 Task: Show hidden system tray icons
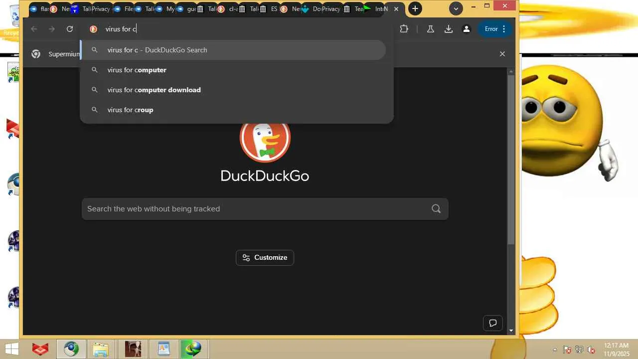coord(555,350)
